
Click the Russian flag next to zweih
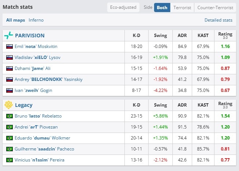(x=10, y=90)
